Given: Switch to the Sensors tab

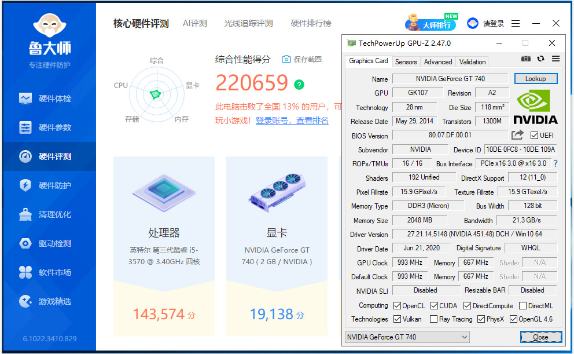Looking at the screenshot, I should tap(406, 62).
